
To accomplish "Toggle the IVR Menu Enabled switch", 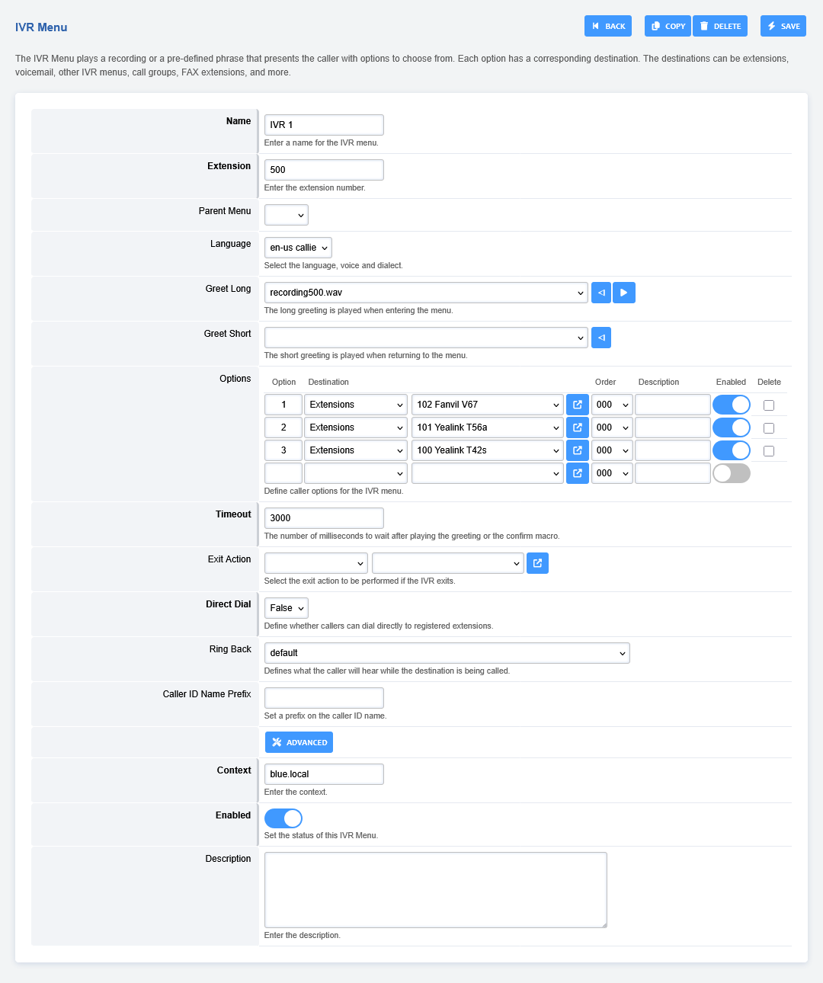I will point(283,818).
